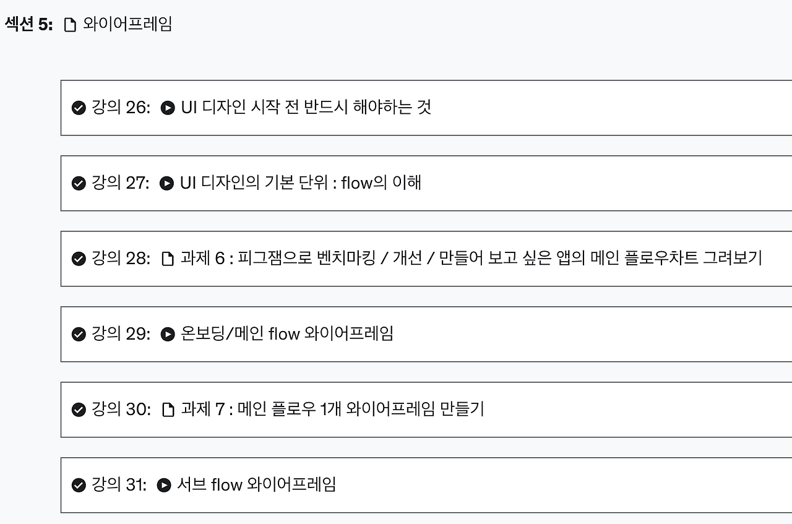Image resolution: width=792 pixels, height=524 pixels.
Task: Open lecture titled UI 디자인의 기본 단위
Action: click(x=300, y=183)
